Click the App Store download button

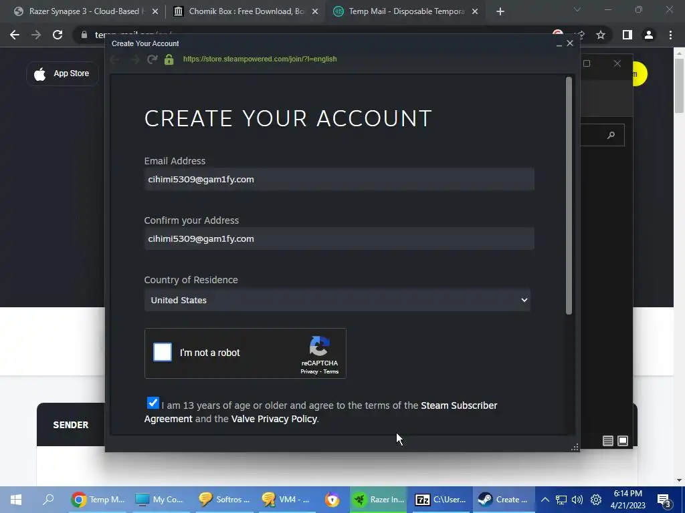62,73
